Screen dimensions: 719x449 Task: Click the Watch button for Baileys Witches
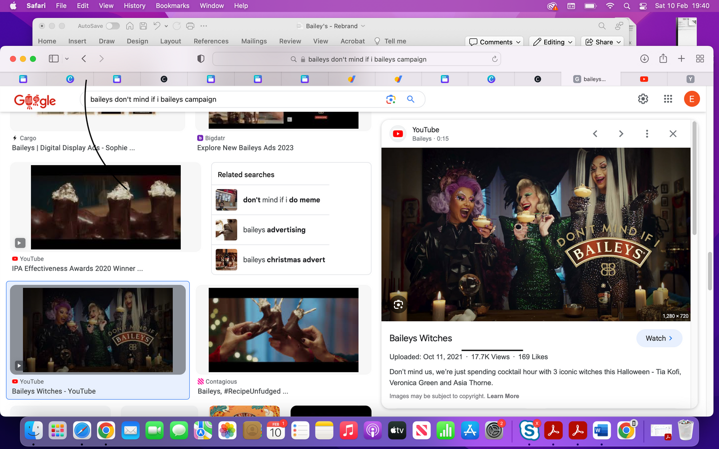pyautogui.click(x=659, y=338)
